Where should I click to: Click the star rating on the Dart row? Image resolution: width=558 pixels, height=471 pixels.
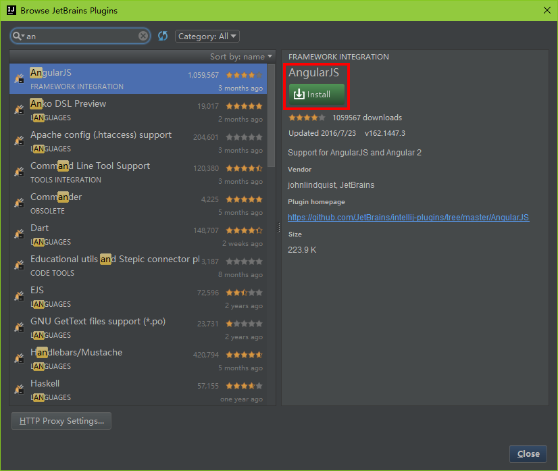pos(244,230)
